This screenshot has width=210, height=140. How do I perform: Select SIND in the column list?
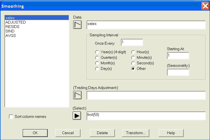click(37, 31)
